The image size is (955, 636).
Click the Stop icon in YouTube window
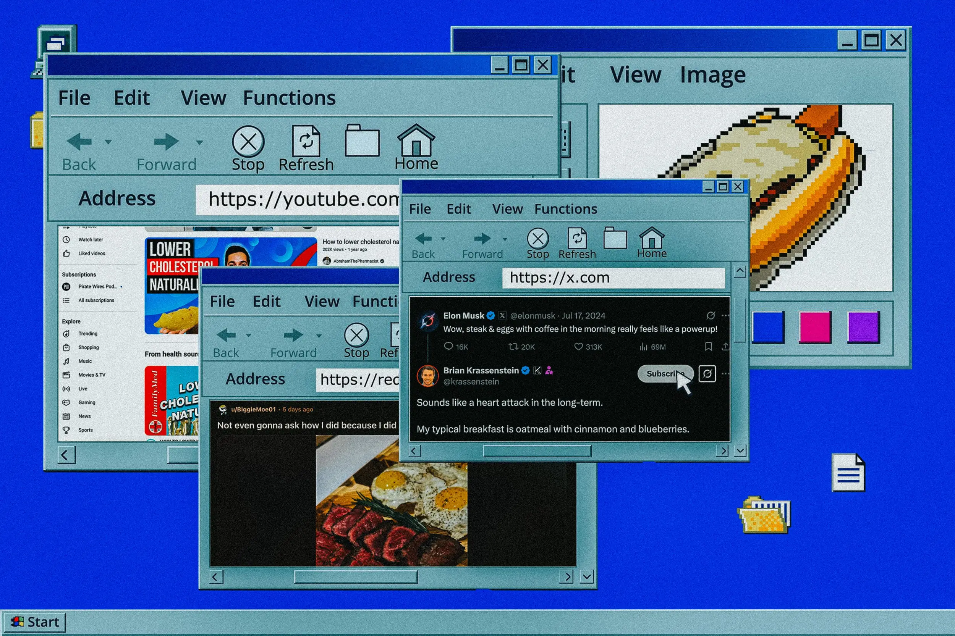coord(248,142)
